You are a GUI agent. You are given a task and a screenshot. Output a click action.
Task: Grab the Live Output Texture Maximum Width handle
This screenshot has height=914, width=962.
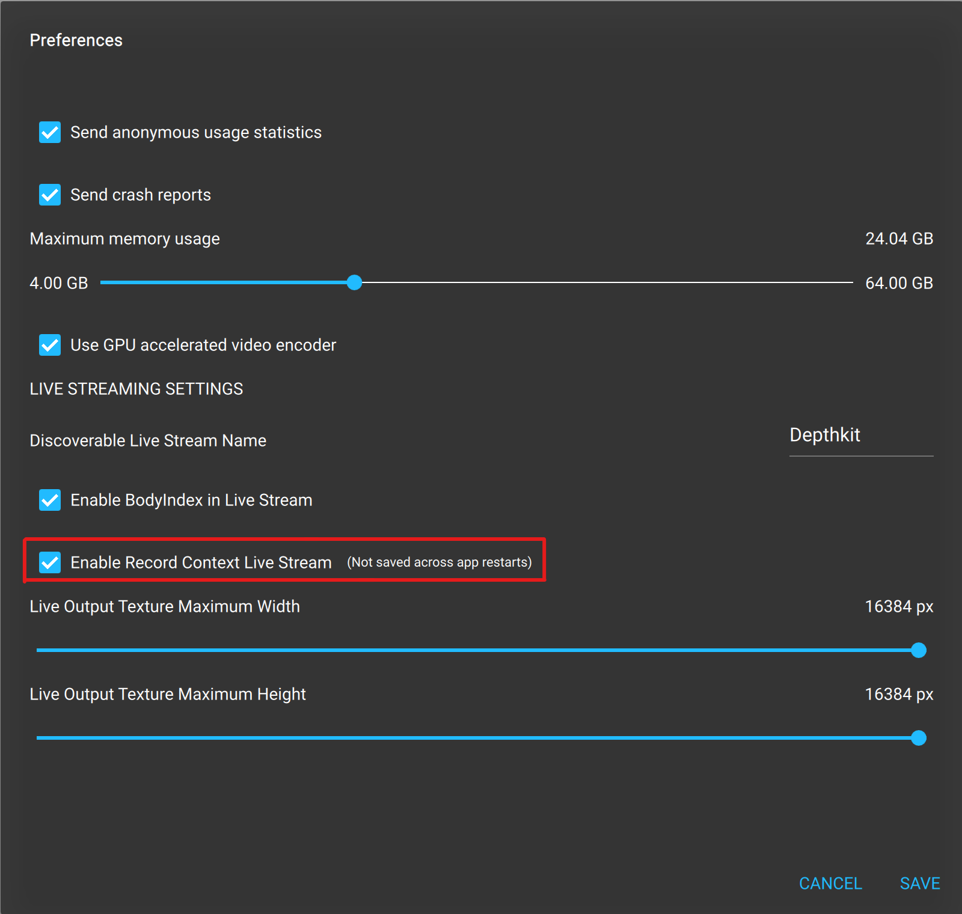click(x=918, y=650)
